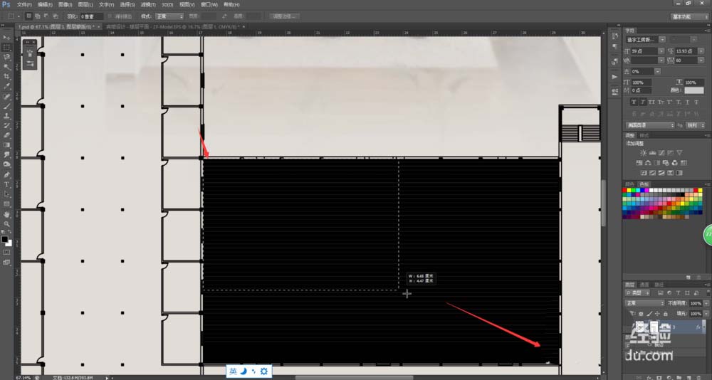Viewport: 712px width, 380px height.
Task: Open the marquee Style dropdown
Action: coord(169,16)
